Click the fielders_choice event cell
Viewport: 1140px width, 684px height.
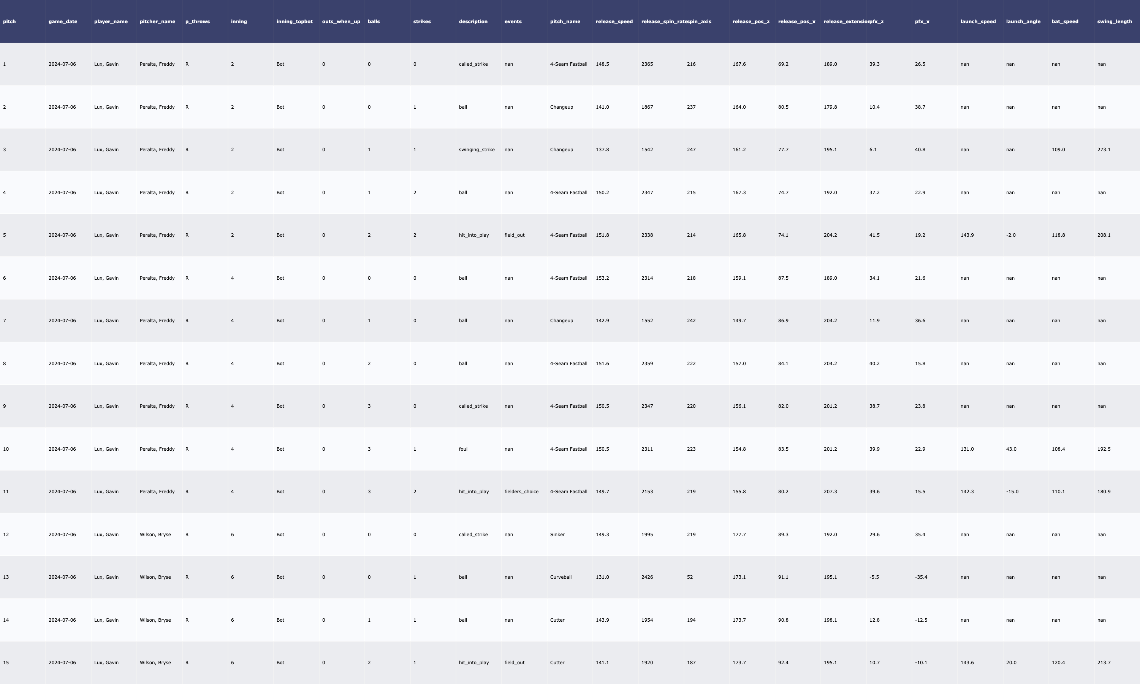click(x=521, y=492)
